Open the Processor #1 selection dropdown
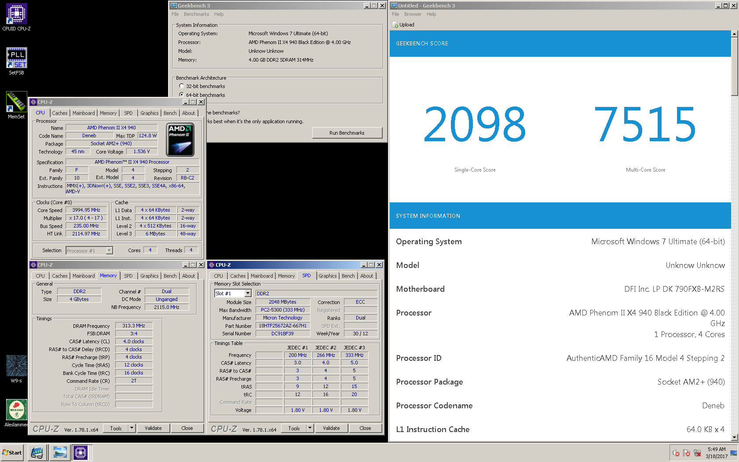This screenshot has width=739, height=462. (110, 250)
